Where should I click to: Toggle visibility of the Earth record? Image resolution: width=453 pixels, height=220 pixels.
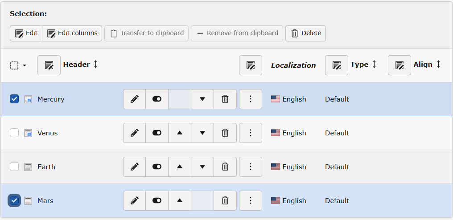coord(157,167)
